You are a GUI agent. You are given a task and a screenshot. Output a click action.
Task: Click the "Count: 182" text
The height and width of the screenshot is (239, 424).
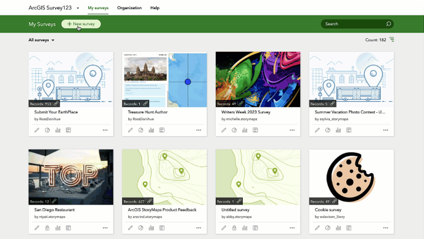point(375,40)
